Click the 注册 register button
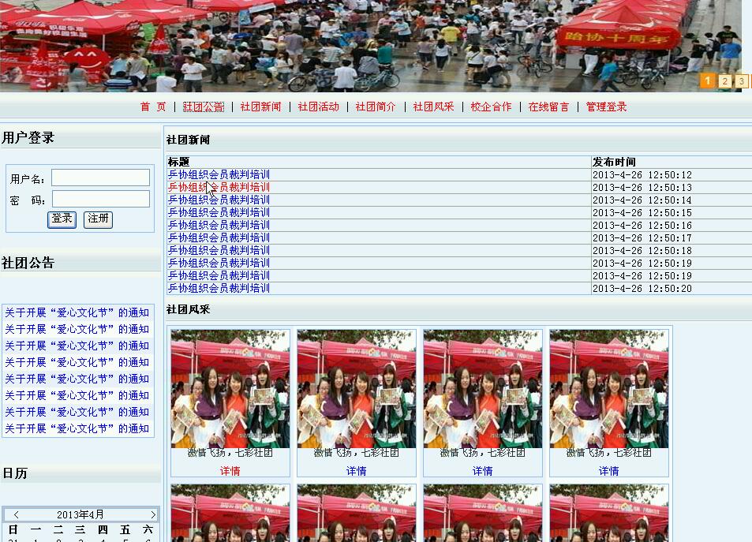 (99, 219)
